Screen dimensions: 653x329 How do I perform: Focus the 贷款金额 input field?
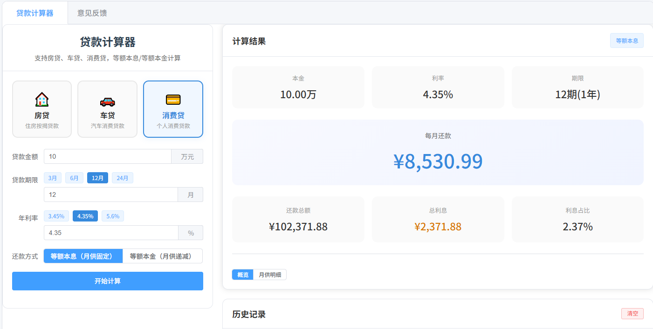point(108,156)
